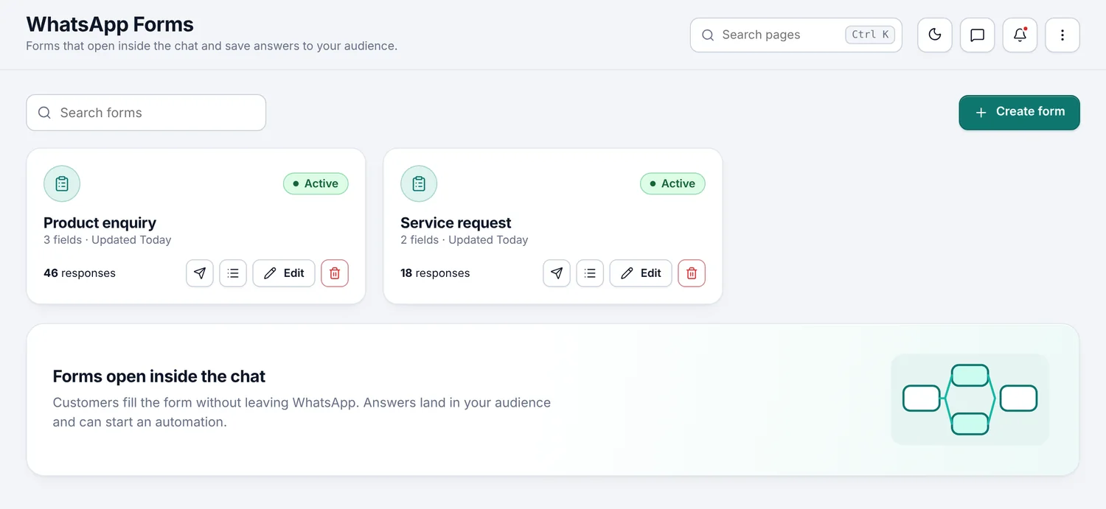Click Active badge on Service request
The height and width of the screenshot is (509, 1106).
pos(672,183)
